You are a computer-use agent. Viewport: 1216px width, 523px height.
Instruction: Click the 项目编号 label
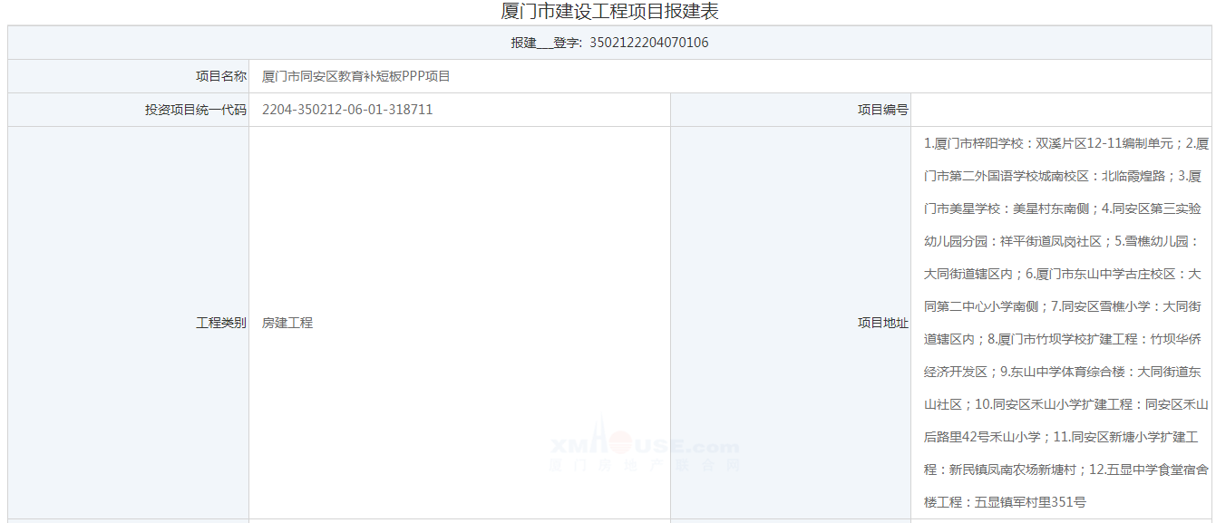(x=883, y=110)
